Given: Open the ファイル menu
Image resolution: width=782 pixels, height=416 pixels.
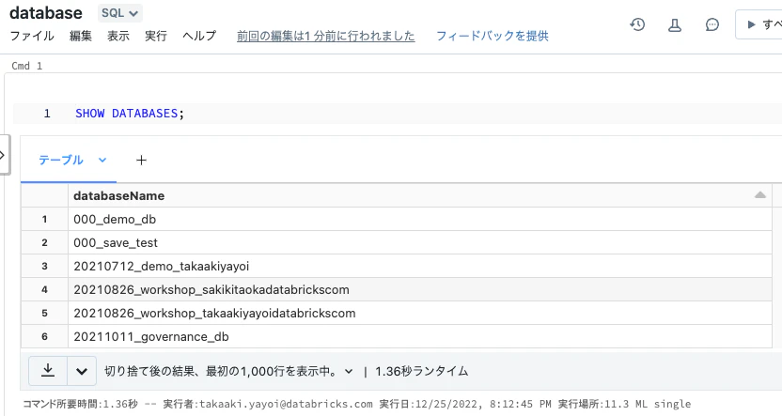Looking at the screenshot, I should (32, 36).
